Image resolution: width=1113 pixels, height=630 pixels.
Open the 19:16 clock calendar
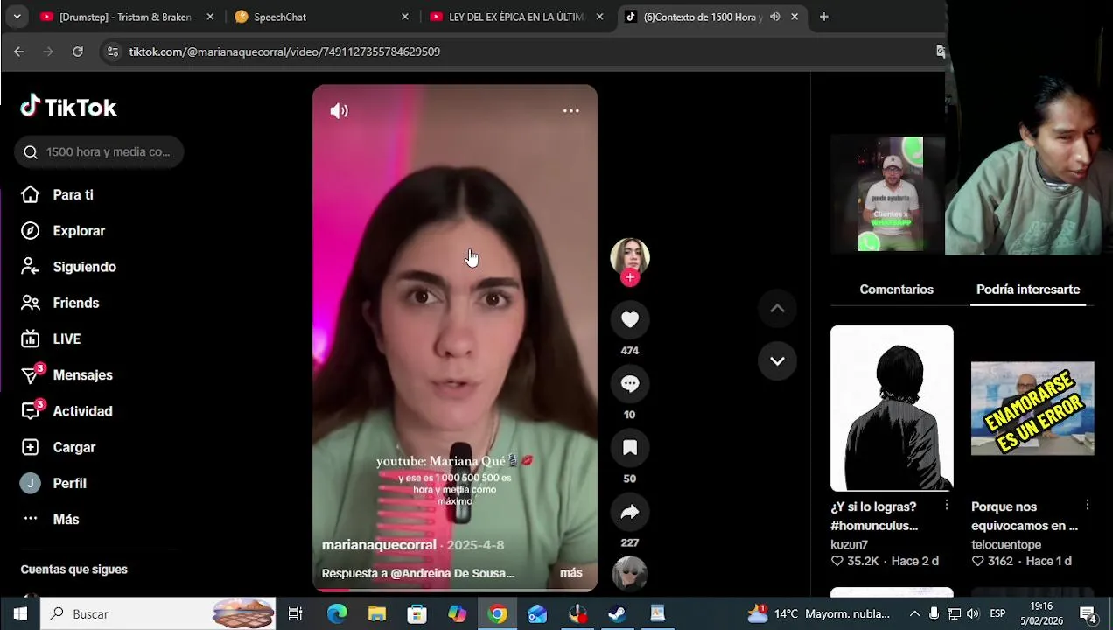[x=1041, y=614]
